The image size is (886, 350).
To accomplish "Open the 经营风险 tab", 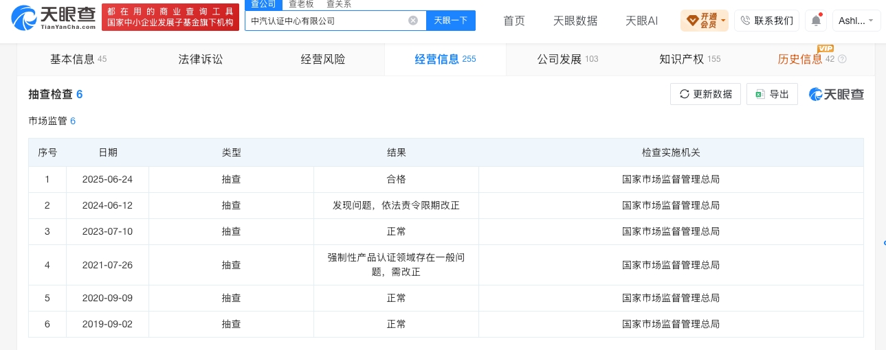I will tap(323, 59).
